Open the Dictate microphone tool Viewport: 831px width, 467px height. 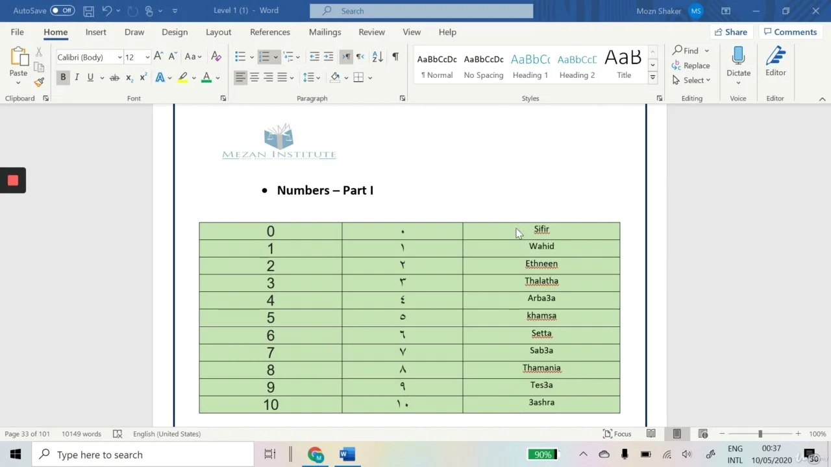[x=738, y=62]
